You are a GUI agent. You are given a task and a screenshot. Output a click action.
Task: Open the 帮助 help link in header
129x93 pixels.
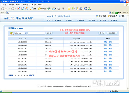click(x=122, y=16)
